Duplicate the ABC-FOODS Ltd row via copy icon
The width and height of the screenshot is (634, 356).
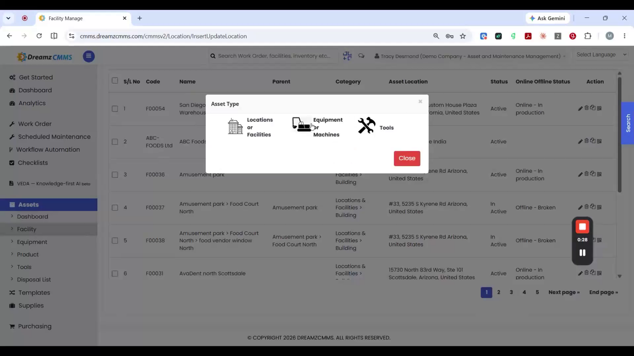[593, 141]
